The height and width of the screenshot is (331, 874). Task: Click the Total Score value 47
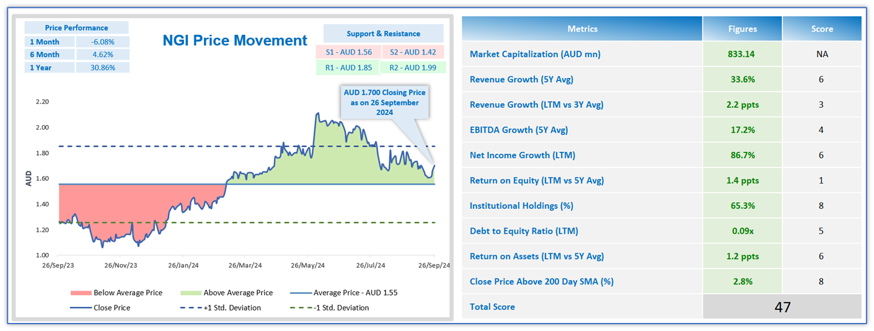tap(782, 307)
